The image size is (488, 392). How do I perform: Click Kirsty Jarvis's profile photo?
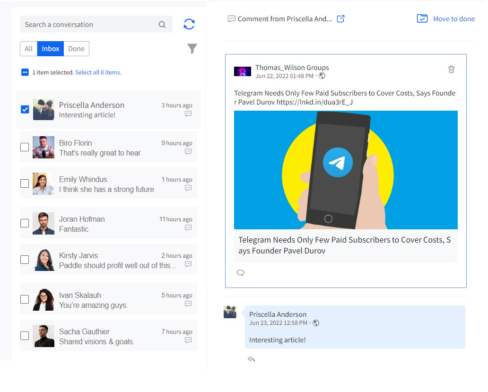point(44,260)
